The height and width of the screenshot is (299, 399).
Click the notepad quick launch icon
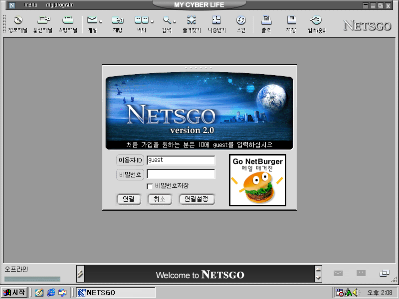coord(39,293)
